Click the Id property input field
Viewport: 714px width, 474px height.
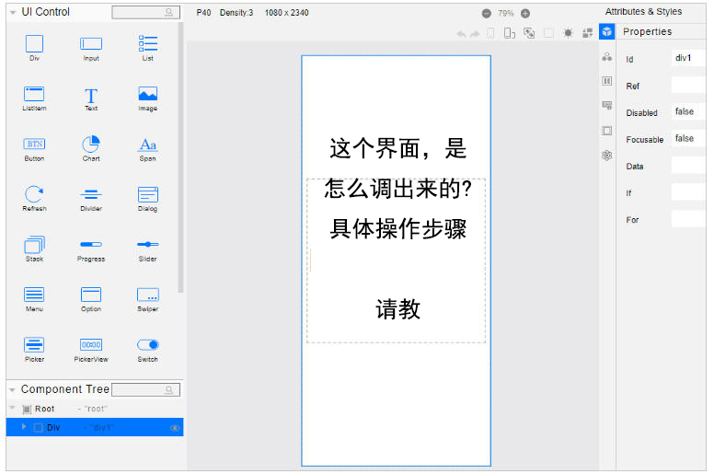(688, 58)
